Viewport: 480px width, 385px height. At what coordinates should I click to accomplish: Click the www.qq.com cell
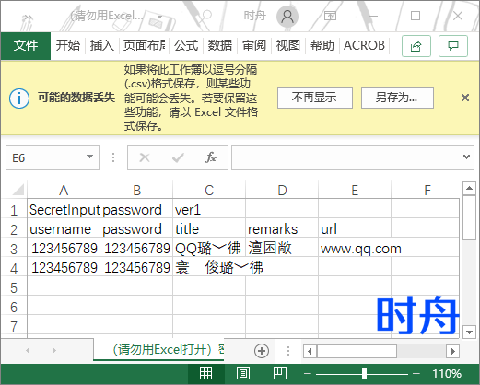click(355, 249)
